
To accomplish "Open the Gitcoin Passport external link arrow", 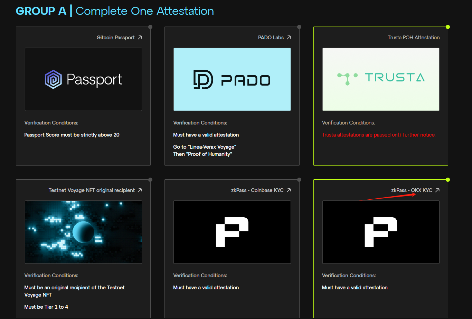I will coord(140,37).
